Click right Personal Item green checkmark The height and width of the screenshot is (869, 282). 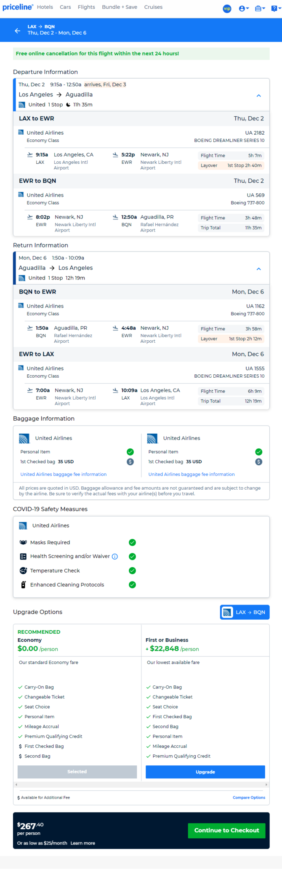(258, 452)
